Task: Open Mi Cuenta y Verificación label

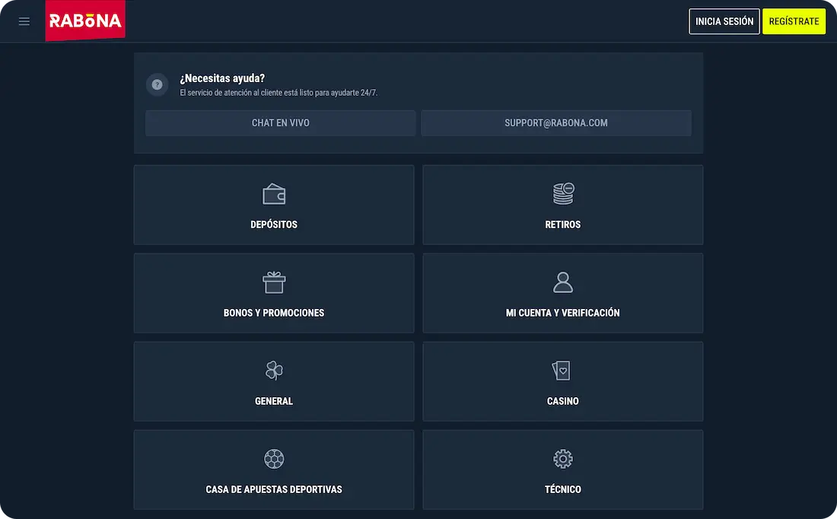Action: 563,314
